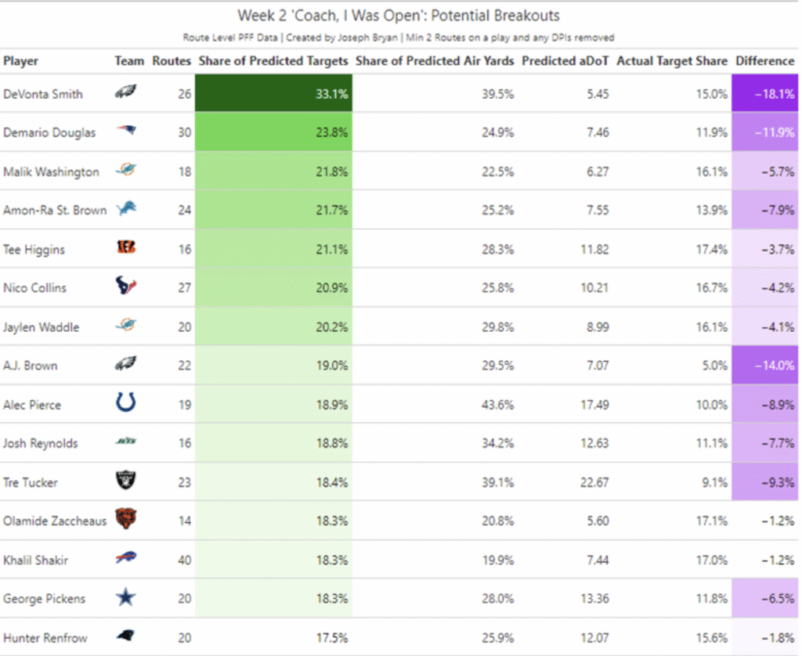Click the Colts horseshoe logo by Alec Pierce
This screenshot has height=656, width=802.
point(125,403)
